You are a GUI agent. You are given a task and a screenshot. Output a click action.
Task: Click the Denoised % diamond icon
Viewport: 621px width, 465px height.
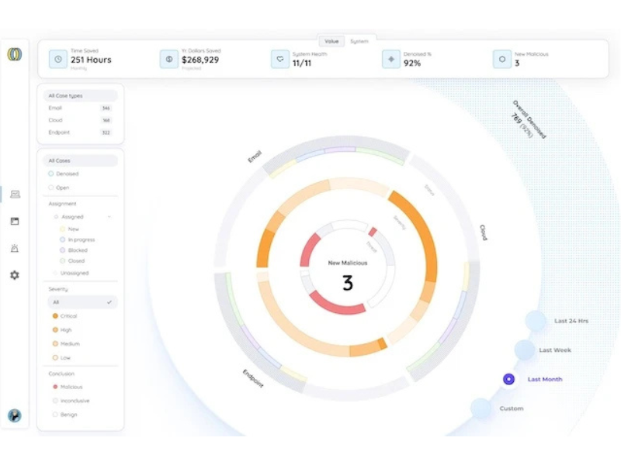pyautogui.click(x=391, y=58)
